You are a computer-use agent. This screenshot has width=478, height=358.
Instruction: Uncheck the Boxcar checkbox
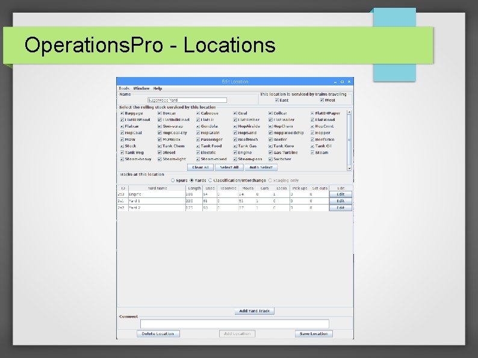160,113
